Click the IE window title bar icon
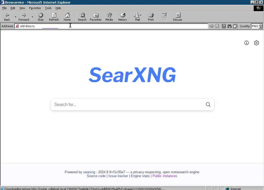Image resolution: width=264 pixels, height=190 pixels. [2, 2]
